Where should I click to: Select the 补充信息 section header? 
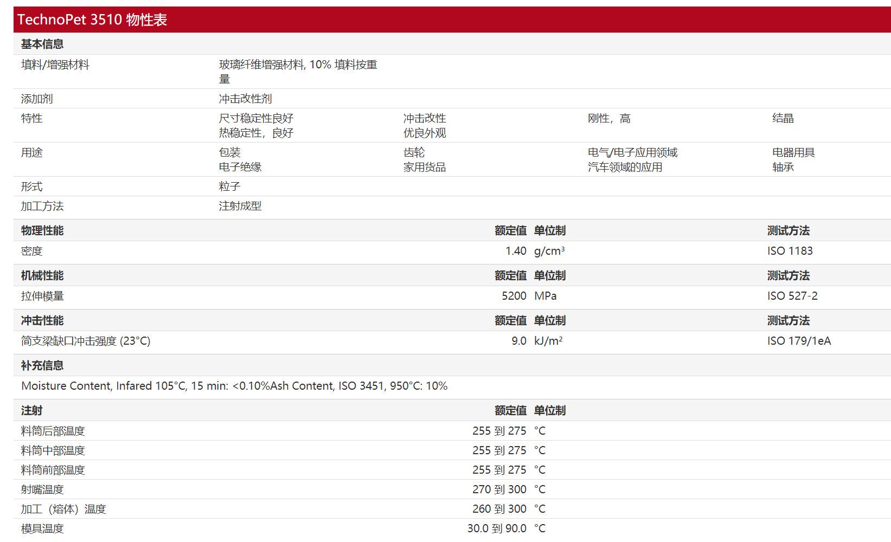pos(42,365)
